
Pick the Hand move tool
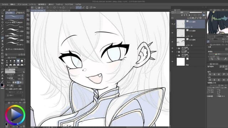[x=2, y=16]
